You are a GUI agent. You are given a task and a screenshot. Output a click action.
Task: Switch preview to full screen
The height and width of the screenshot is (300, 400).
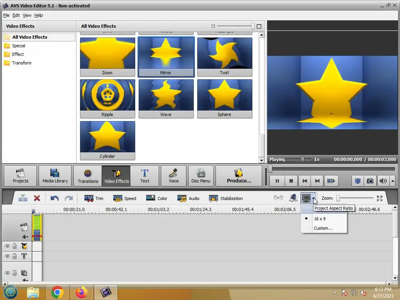[358, 181]
